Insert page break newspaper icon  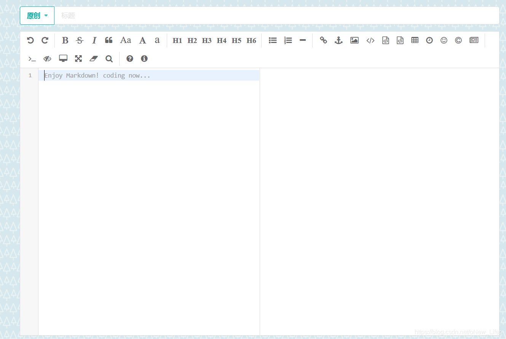pyautogui.click(x=474, y=40)
